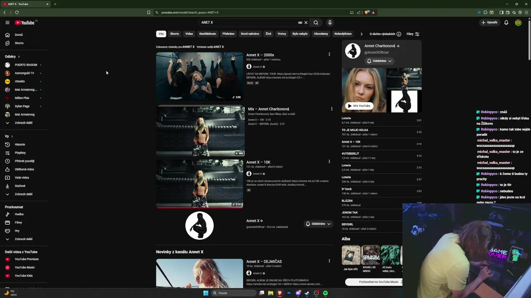Screen dimensions: 531x298
Task: Select the Živě filter chip
Action: pyautogui.click(x=268, y=34)
